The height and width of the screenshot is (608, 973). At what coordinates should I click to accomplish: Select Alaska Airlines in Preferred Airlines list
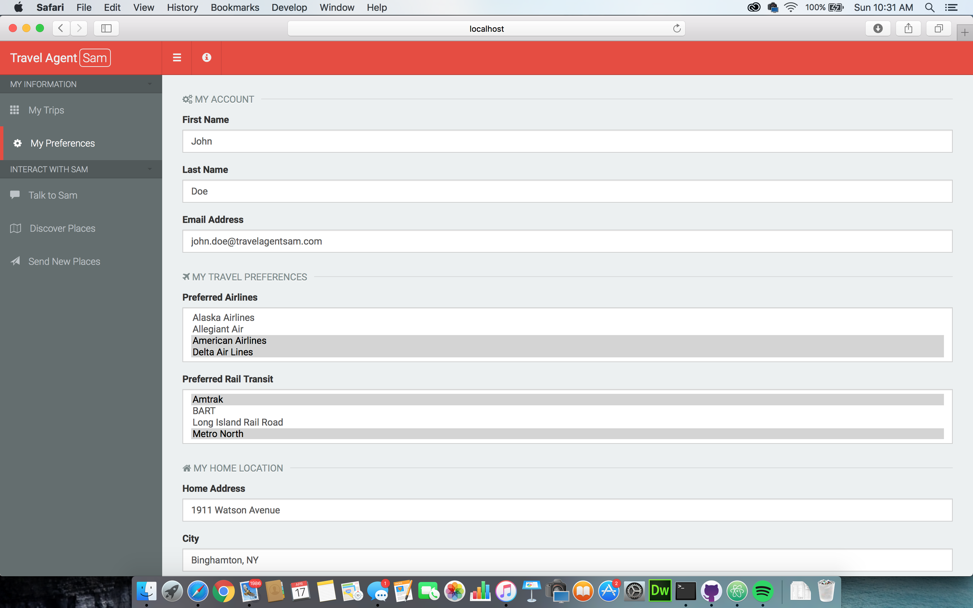point(224,318)
